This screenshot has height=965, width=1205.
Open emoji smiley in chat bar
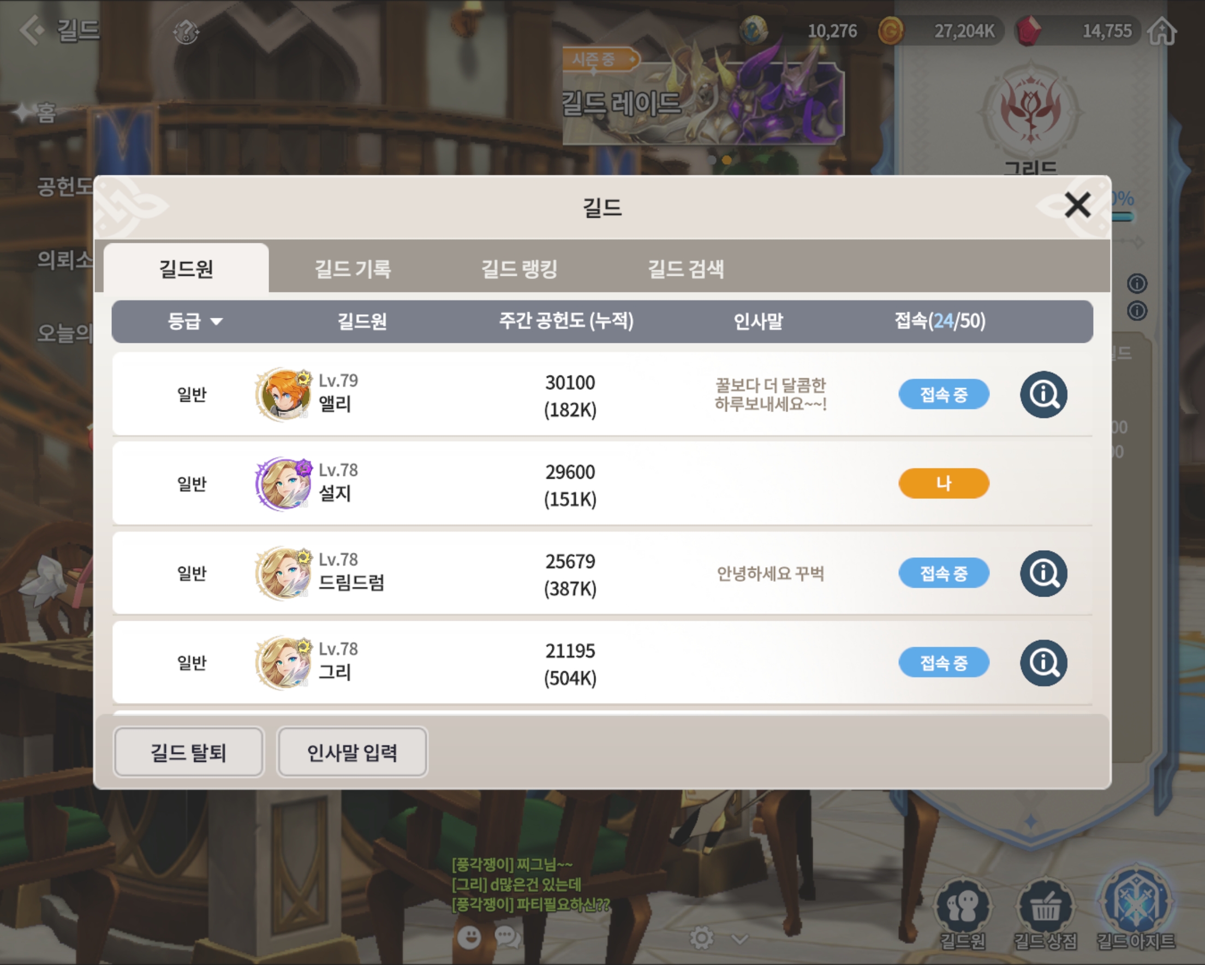coord(469,937)
